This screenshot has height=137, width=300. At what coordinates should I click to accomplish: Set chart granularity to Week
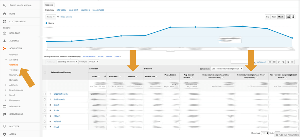coord(274,17)
